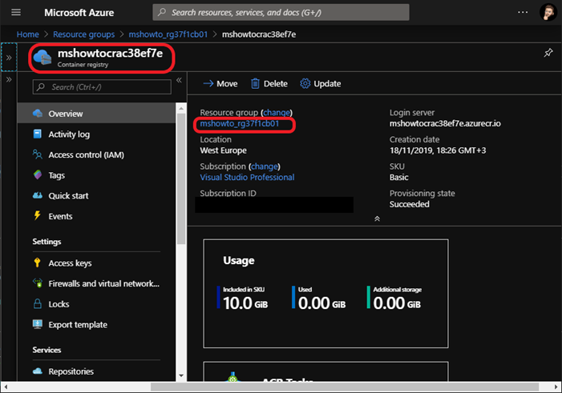
Task: Open the mshowto_rg37f1cb01 resource group link
Action: (x=240, y=123)
